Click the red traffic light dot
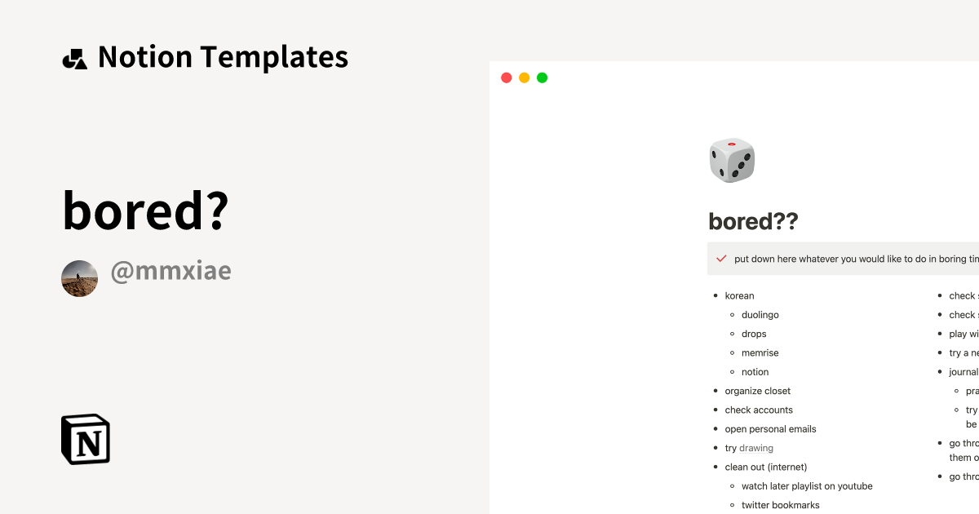The height and width of the screenshot is (514, 979). pos(506,77)
